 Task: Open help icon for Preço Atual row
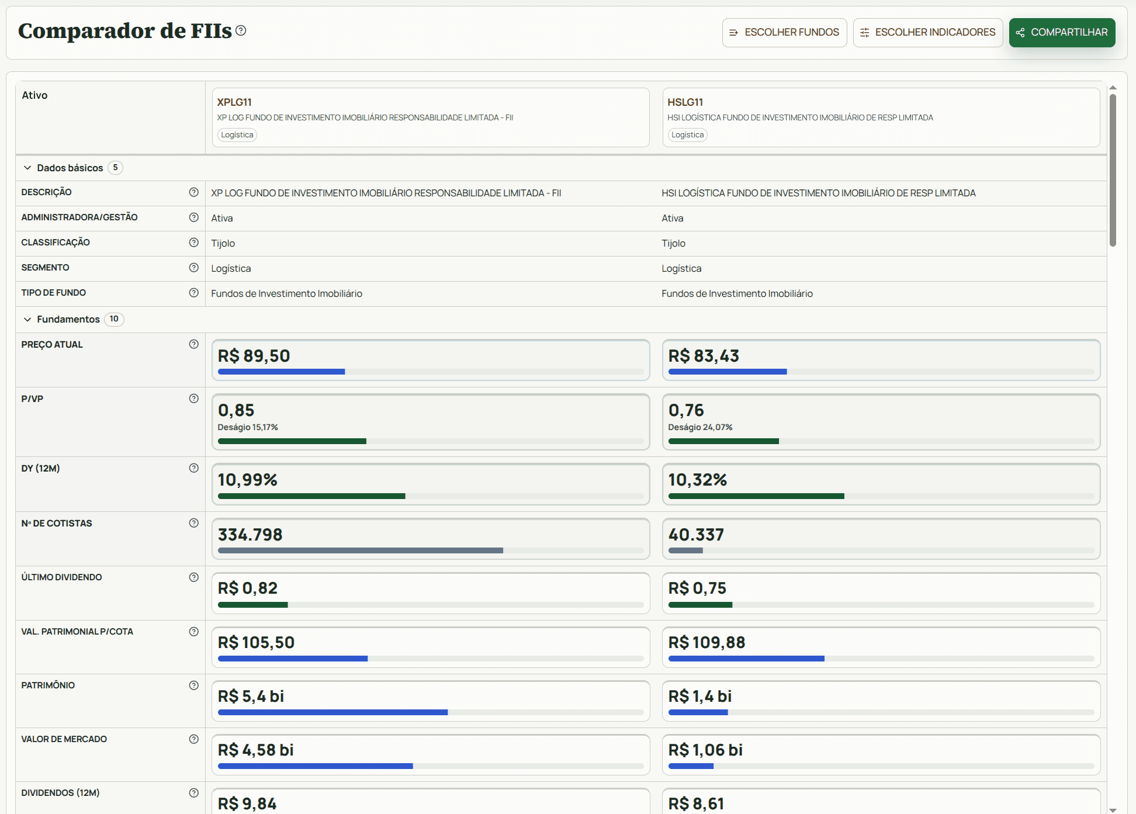pyautogui.click(x=194, y=344)
